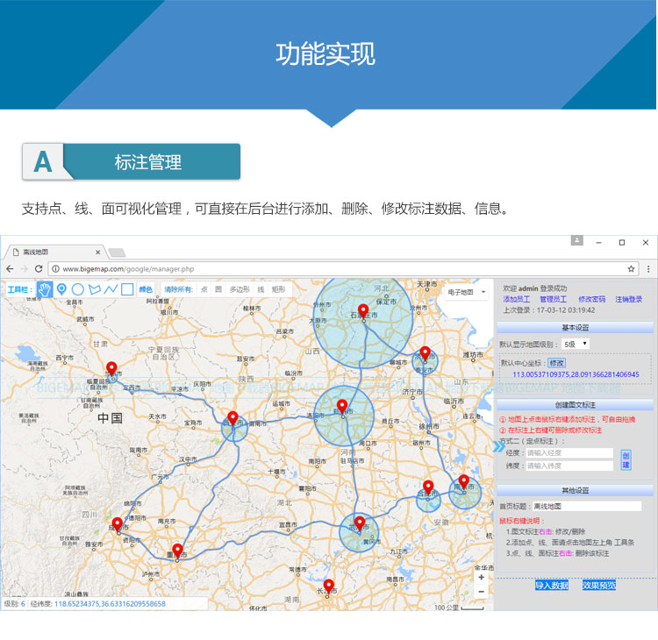
Task: Select the 离线地图 browser tab
Action: [x=54, y=252]
